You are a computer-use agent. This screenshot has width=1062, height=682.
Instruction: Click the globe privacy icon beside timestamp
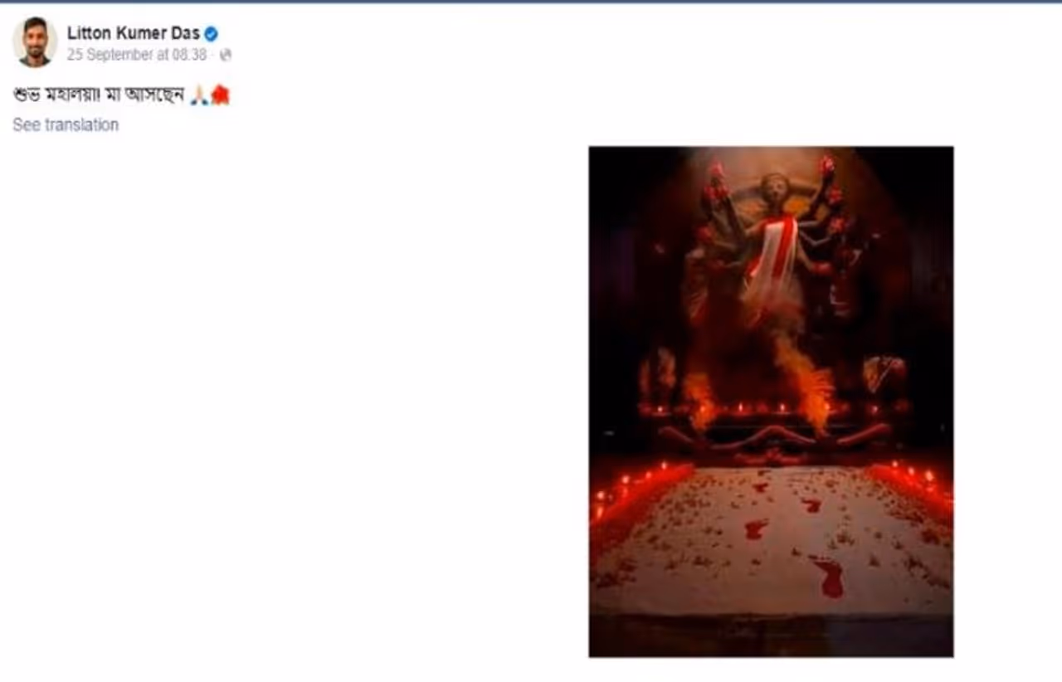click(x=226, y=56)
